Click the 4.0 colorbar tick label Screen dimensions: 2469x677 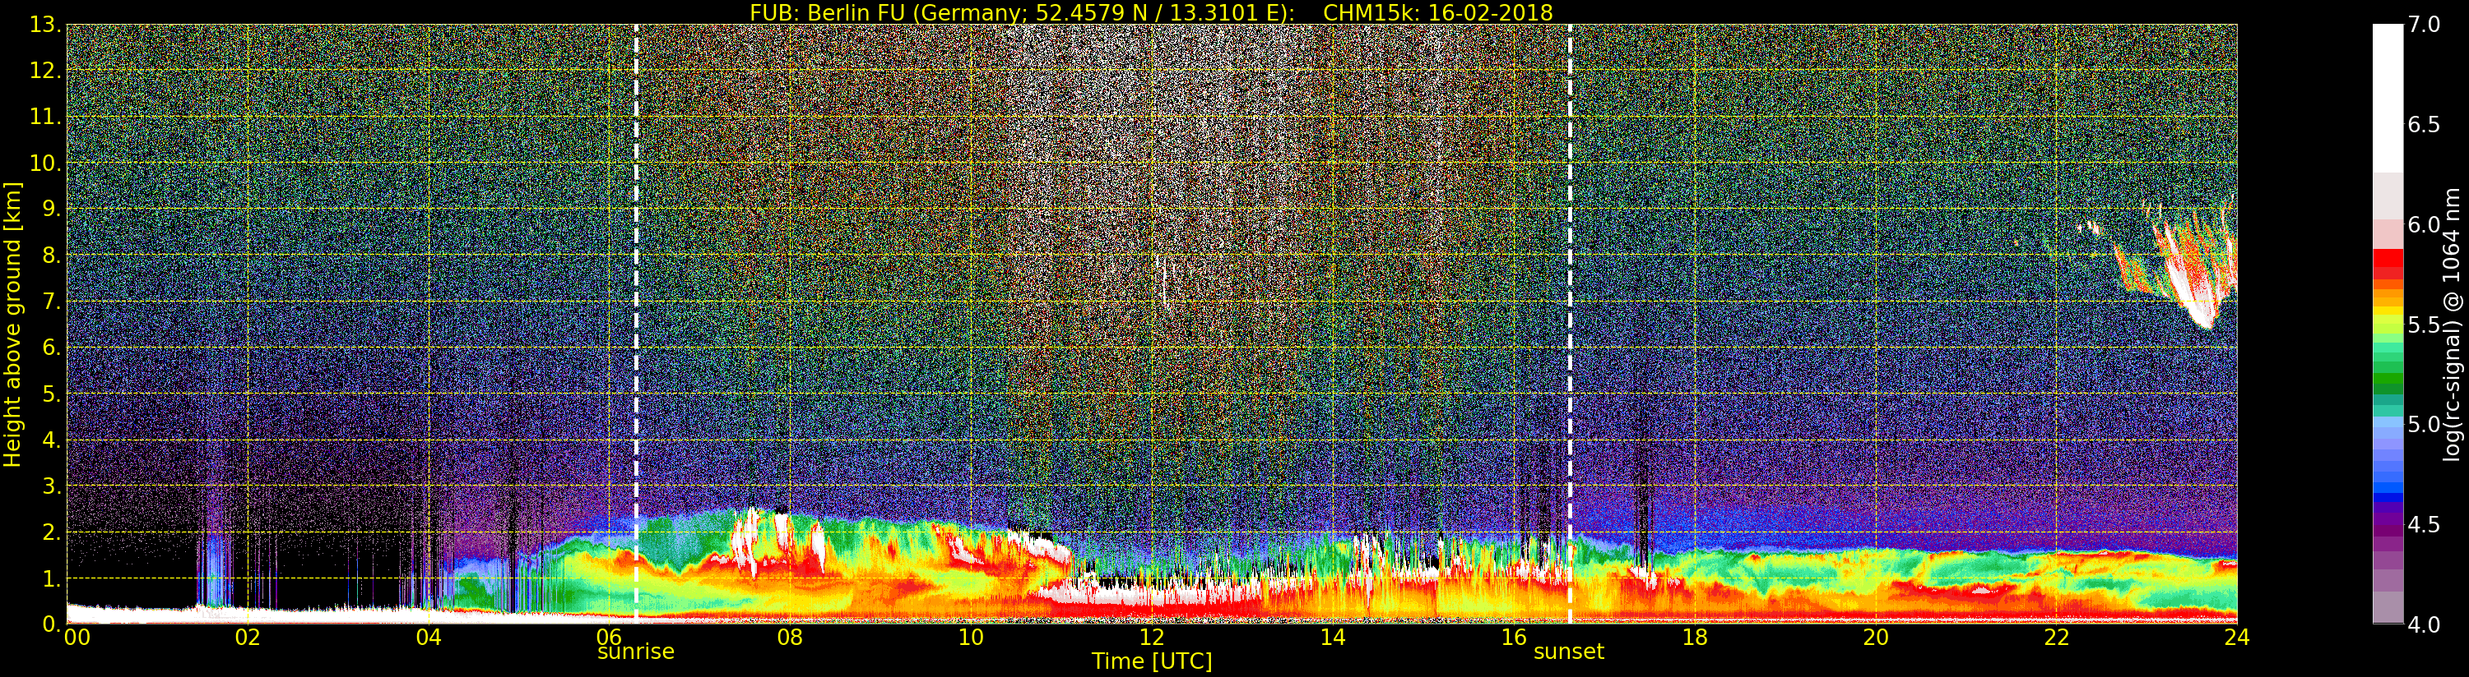[x=2424, y=625]
